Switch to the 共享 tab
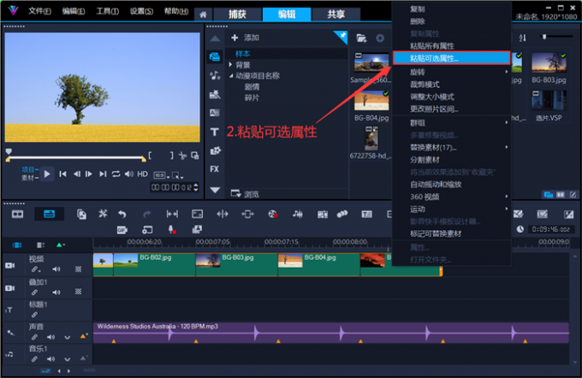Screen dimensions: 582x378 pyautogui.click(x=336, y=15)
